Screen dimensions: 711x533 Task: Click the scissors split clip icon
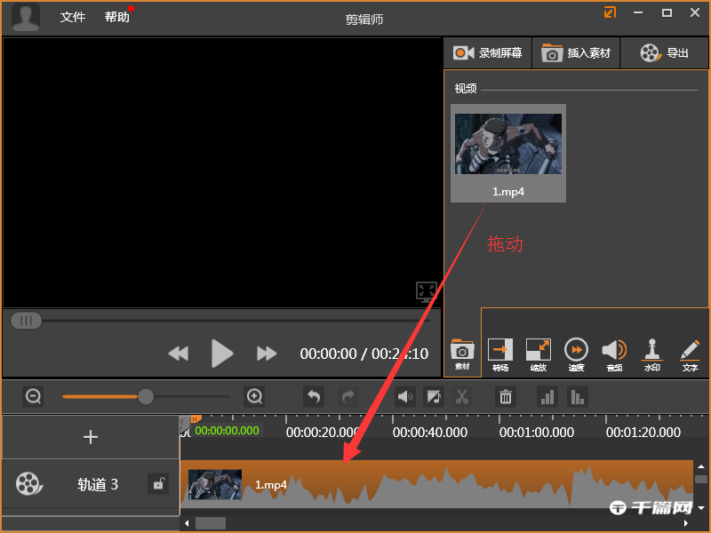pos(462,397)
